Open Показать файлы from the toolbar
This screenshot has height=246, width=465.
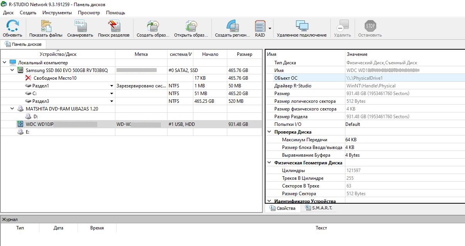(46, 26)
